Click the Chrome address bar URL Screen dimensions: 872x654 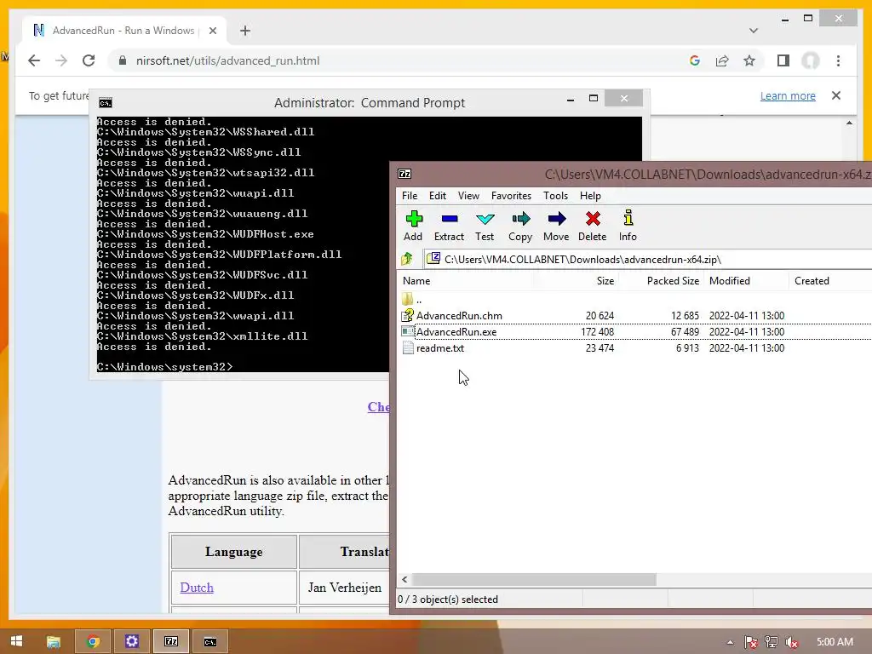pyautogui.click(x=228, y=60)
